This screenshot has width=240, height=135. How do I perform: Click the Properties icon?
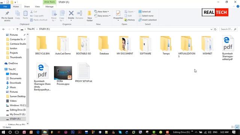click(x=118, y=13)
